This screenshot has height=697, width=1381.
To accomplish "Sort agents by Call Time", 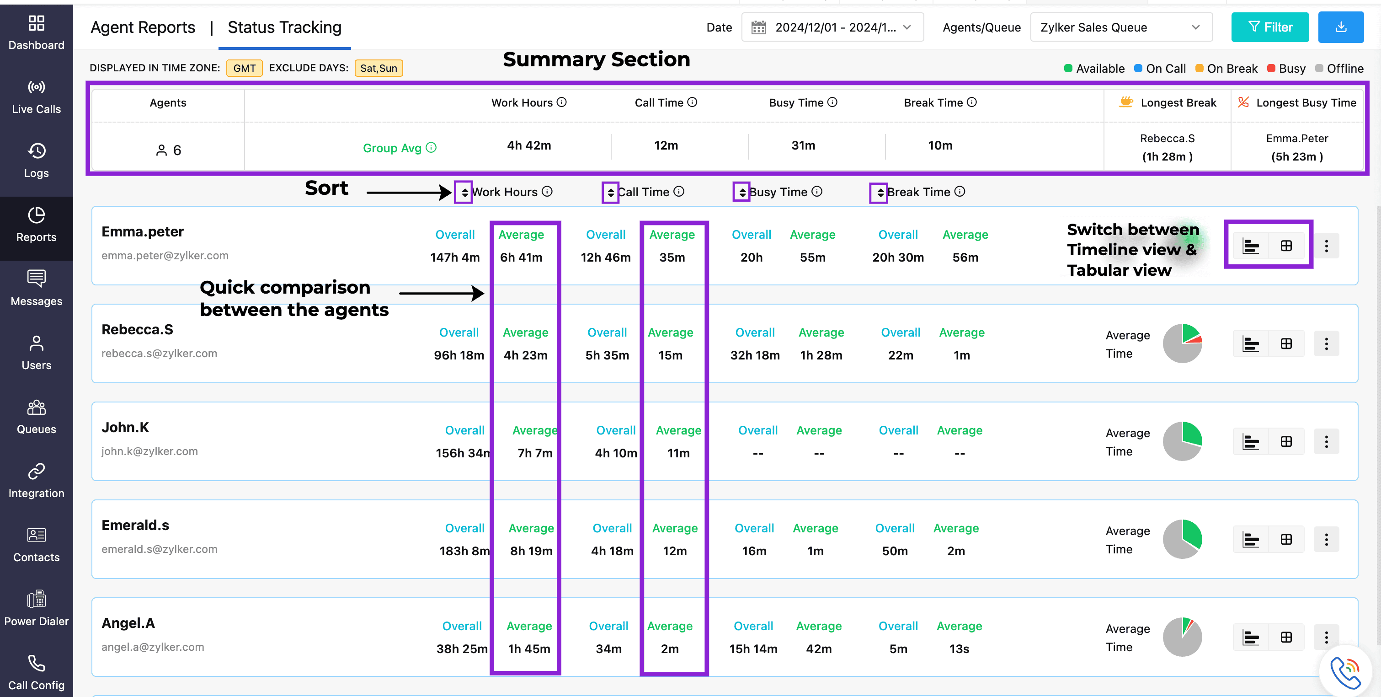I will (610, 193).
